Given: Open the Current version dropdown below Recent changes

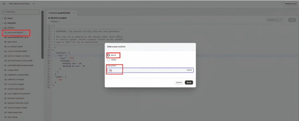Looking at the screenshot, I should 55,22.
